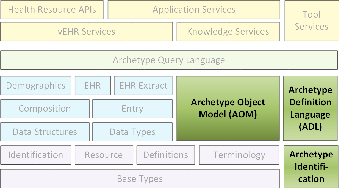Click the Archetype Object Model (AOM) block
The height and width of the screenshot is (190, 341).
pyautogui.click(x=228, y=108)
